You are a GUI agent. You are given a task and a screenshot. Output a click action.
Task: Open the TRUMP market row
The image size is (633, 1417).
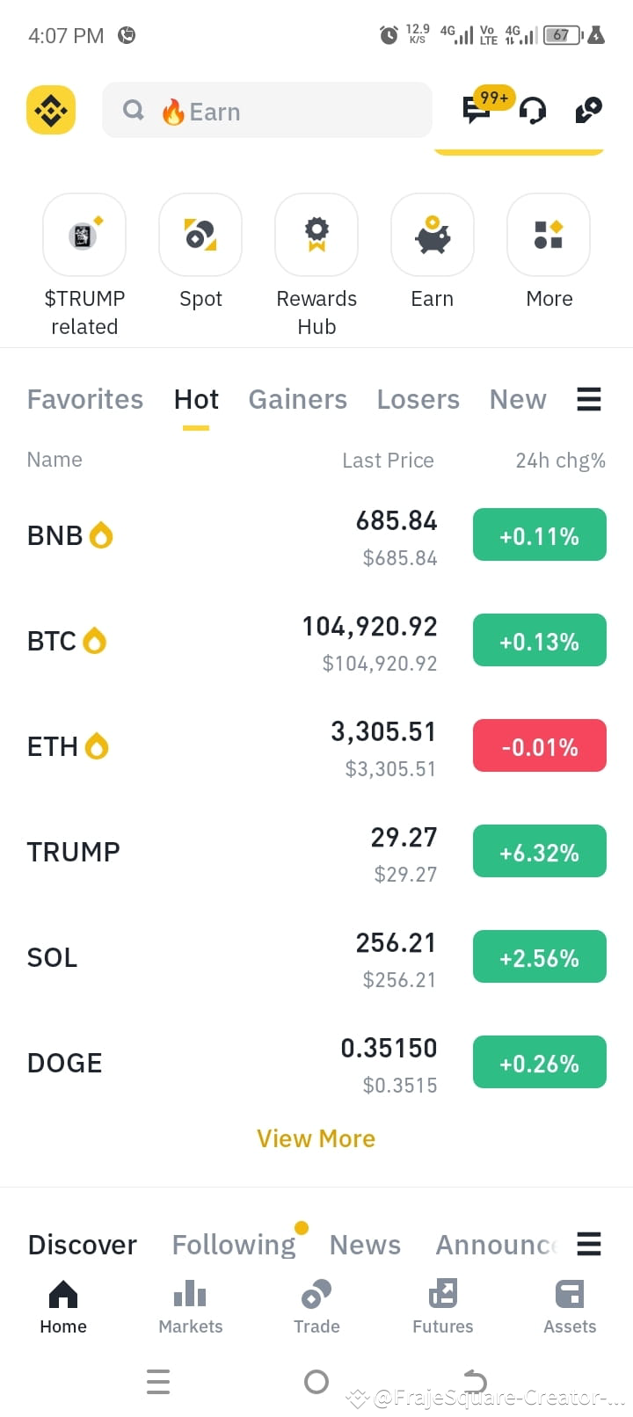tap(316, 852)
